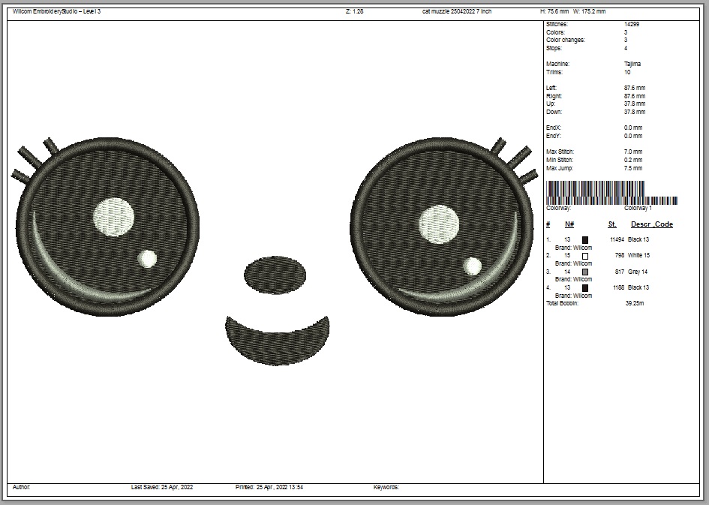Image resolution: width=709 pixels, height=505 pixels.
Task: Click the Wilcom EmbroideryStudio title text
Action: (56, 12)
